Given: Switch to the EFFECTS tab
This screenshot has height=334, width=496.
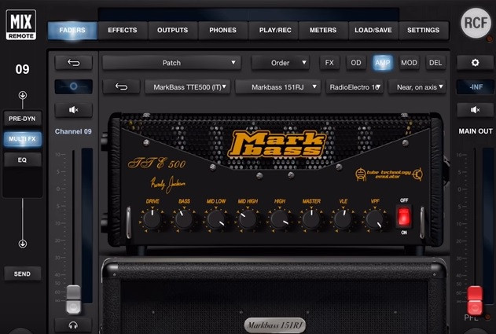Looking at the screenshot, I should pos(123,31).
